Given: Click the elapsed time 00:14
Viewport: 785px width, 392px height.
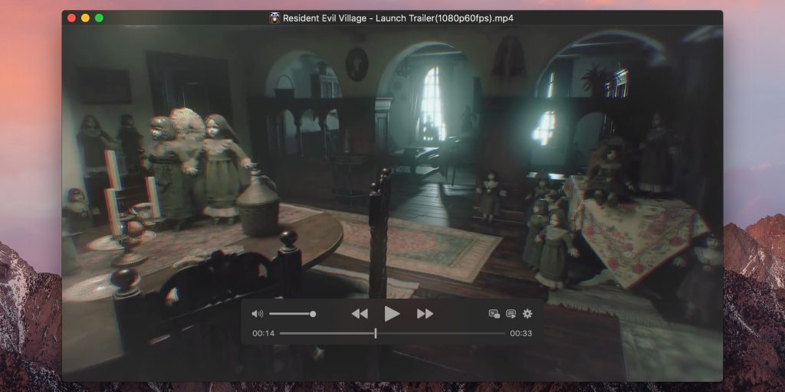Looking at the screenshot, I should click(x=264, y=334).
